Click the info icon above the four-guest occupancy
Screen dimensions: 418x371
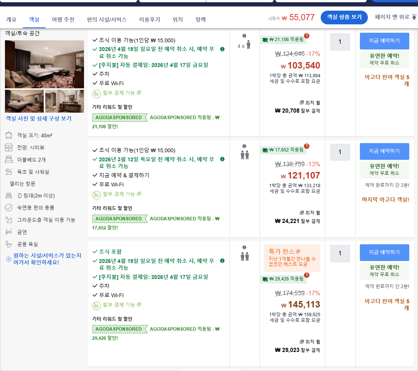click(x=244, y=36)
